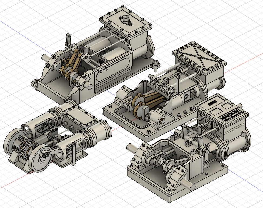Viewport: 263px width, 208px height.
Task: Select the crankshaft stub end on the MARION engine base
Action: (x=189, y=184)
